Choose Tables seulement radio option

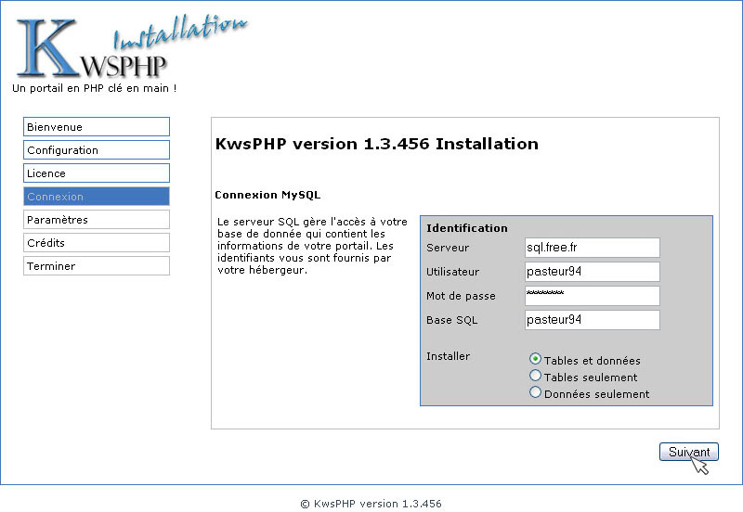pos(535,376)
